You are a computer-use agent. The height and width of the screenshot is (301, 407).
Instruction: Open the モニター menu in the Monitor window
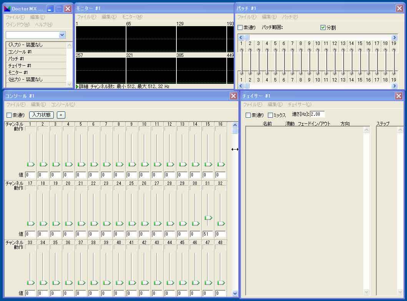132,17
